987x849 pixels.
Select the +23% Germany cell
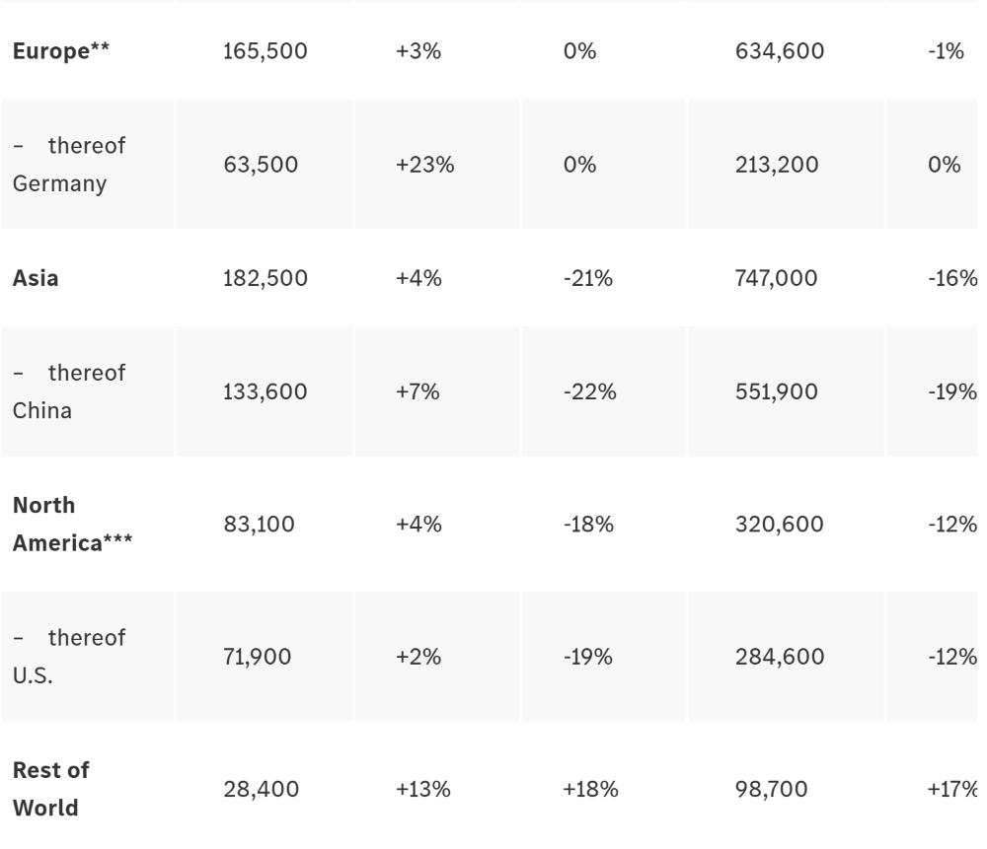click(x=425, y=165)
